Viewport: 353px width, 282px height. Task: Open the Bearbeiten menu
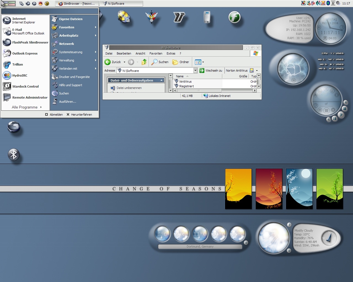[x=124, y=53]
